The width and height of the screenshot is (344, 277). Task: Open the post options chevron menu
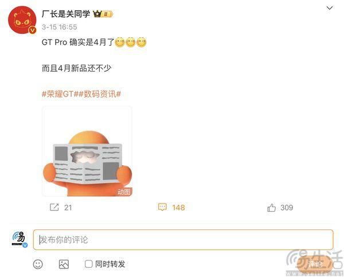point(330,8)
